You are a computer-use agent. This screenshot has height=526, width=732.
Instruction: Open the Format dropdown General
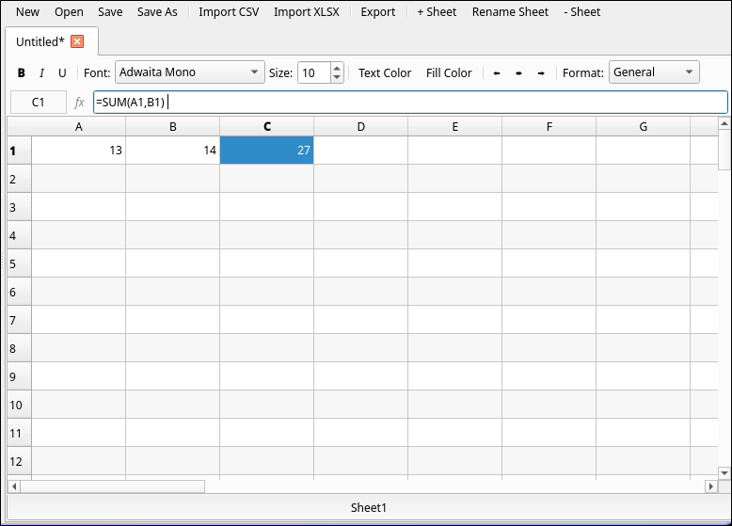click(x=654, y=72)
